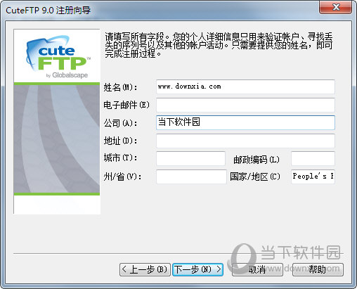Image resolution: width=357 pixels, height=289 pixels.
Task: Open help via 帮助 button
Action: coord(318,269)
